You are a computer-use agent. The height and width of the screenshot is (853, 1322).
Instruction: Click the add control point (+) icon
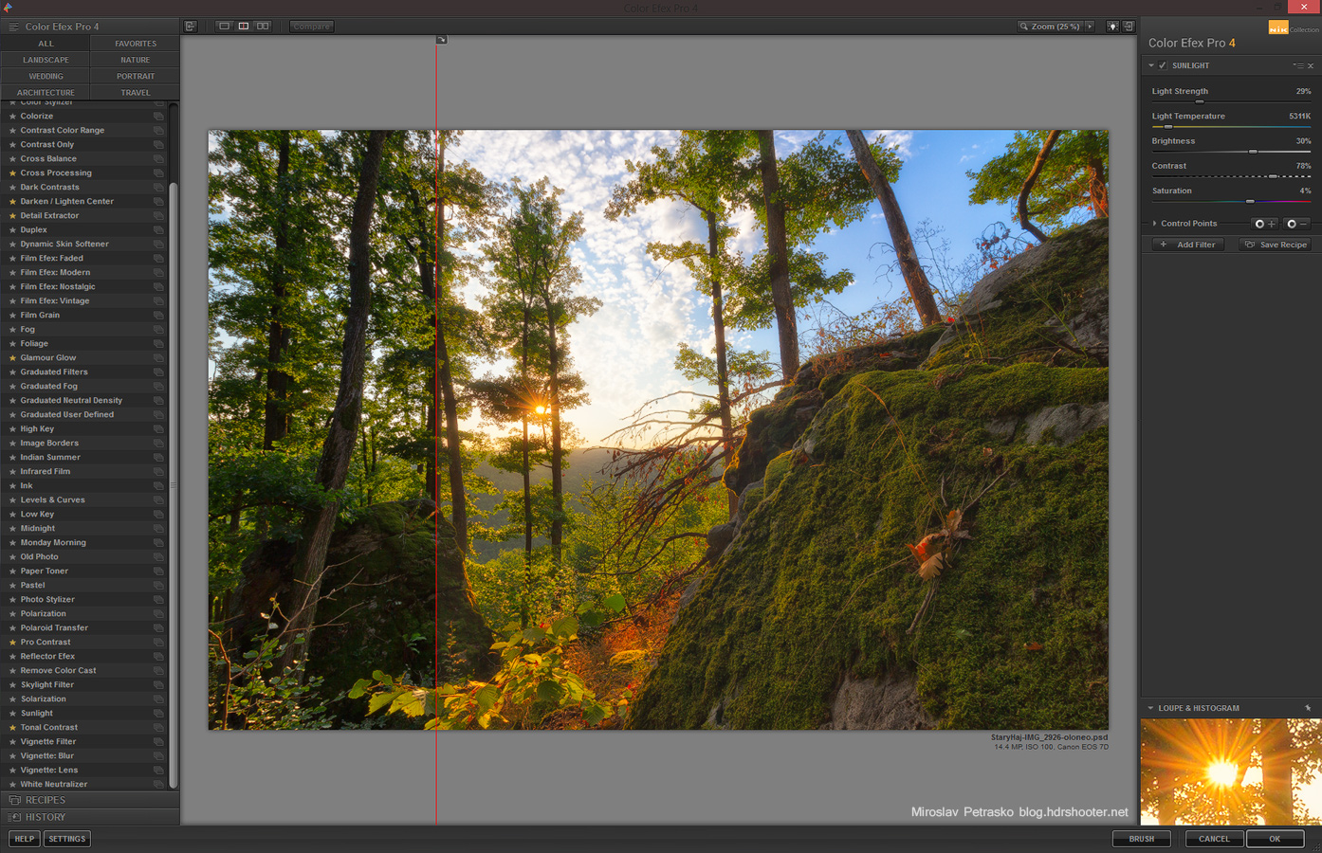coord(1265,224)
